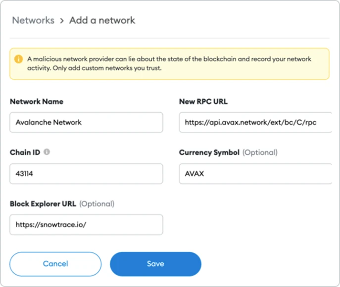Click the Block Explorer URL label
Screen dimensions: 340x287
43,204
